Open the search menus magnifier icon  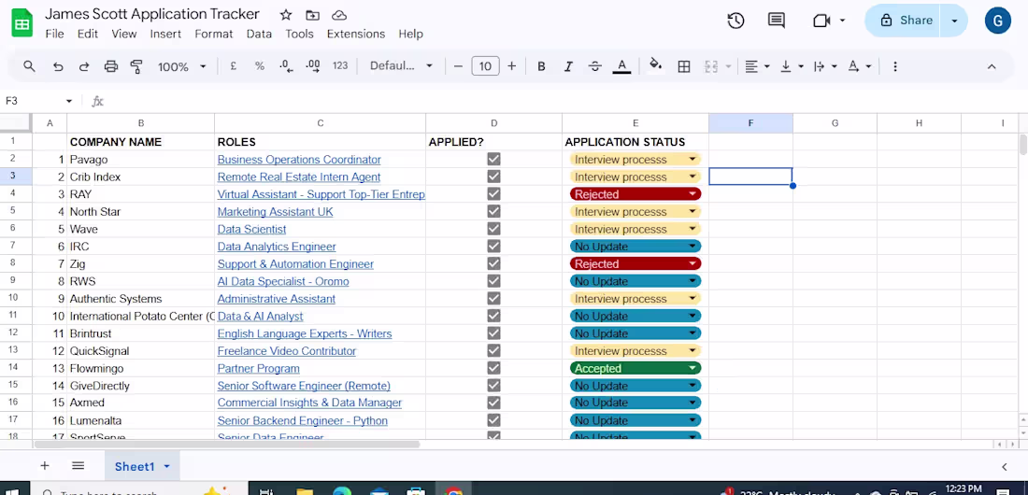pos(29,66)
